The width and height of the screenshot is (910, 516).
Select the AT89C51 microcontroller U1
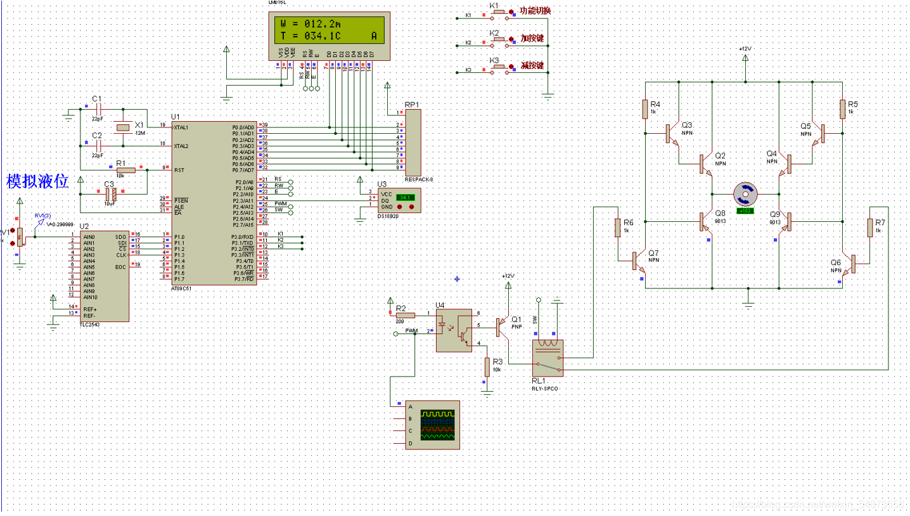pos(214,203)
